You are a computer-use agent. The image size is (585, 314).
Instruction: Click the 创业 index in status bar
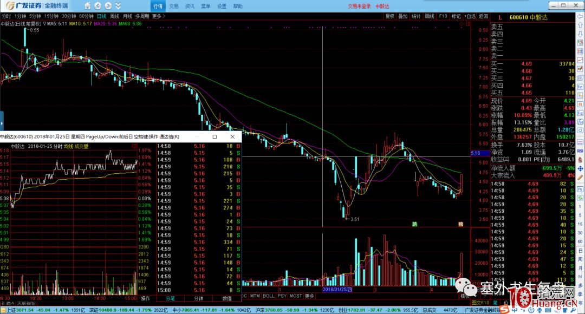(x=378, y=310)
